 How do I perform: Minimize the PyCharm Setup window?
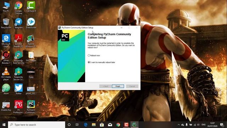pyautogui.click(x=122, y=28)
